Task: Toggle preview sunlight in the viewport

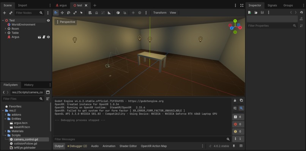Action: pos(133,12)
